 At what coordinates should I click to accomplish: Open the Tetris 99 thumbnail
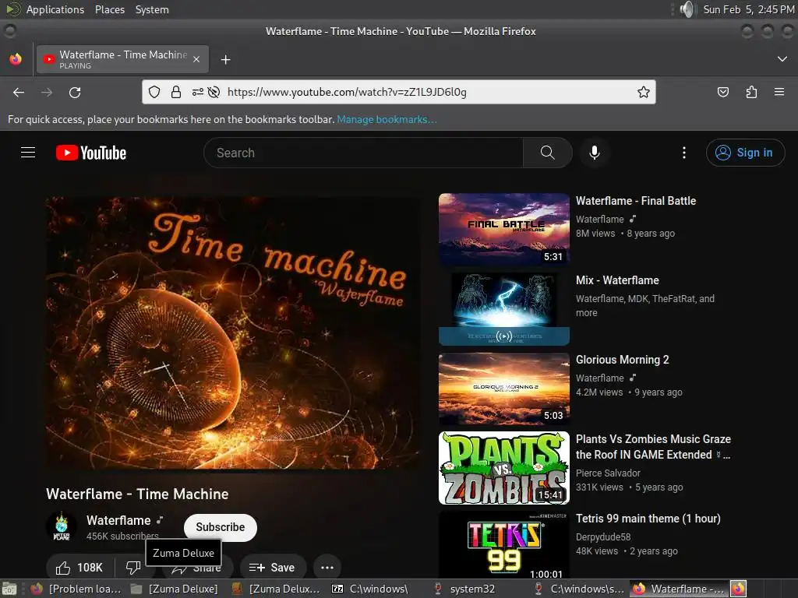(504, 544)
